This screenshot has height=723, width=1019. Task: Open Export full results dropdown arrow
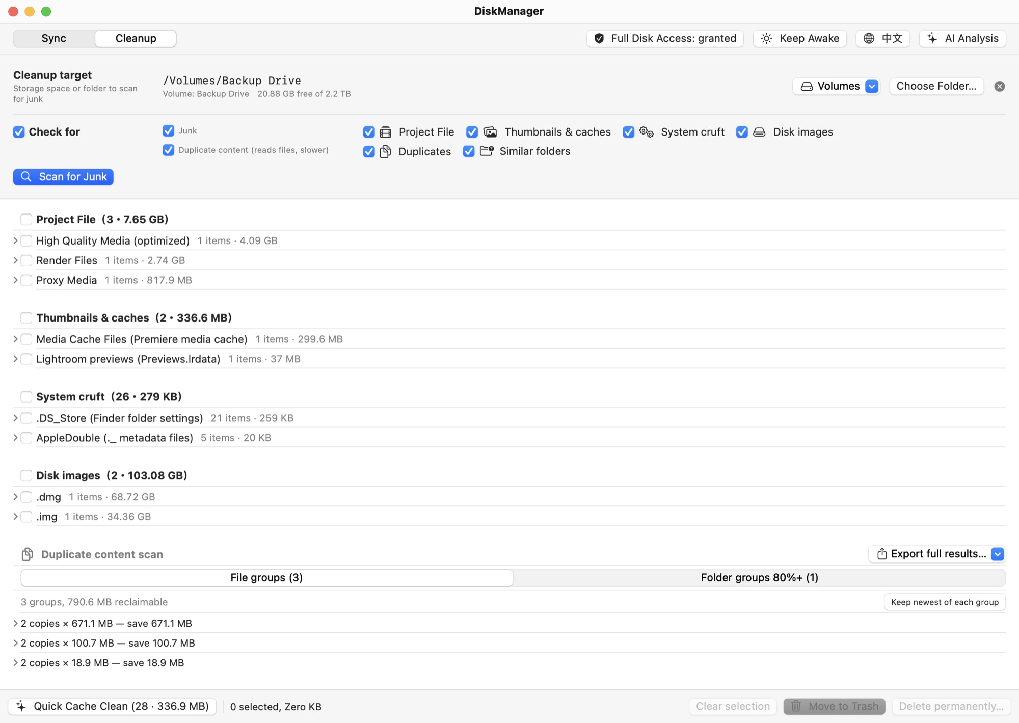[x=997, y=554]
